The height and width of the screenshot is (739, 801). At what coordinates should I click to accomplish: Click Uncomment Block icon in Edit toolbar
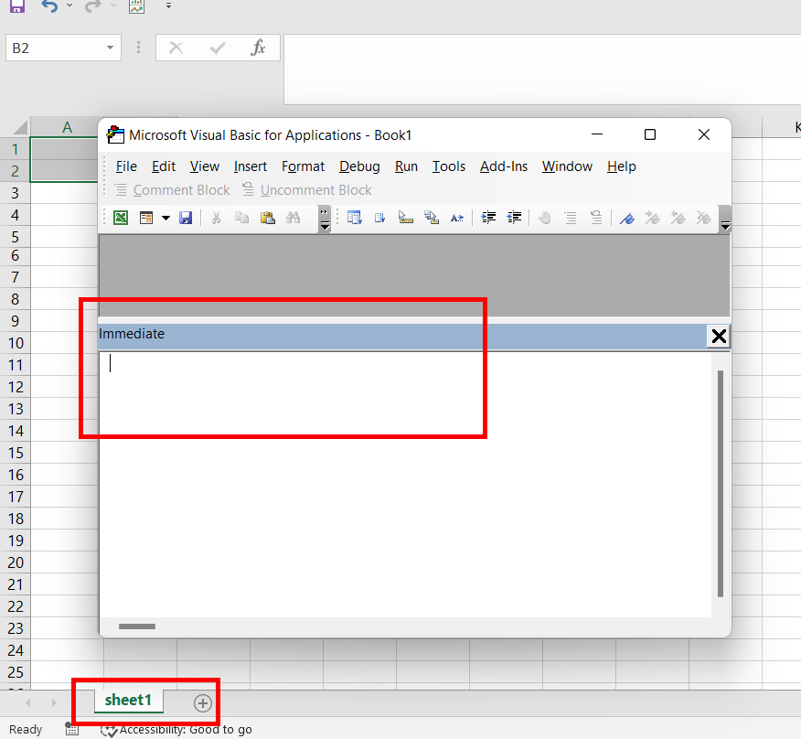596,219
